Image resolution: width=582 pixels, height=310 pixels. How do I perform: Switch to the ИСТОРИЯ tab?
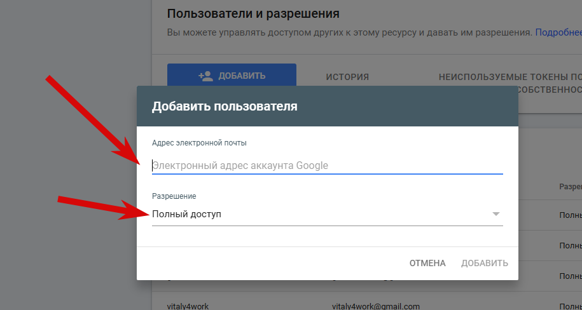pyautogui.click(x=347, y=77)
